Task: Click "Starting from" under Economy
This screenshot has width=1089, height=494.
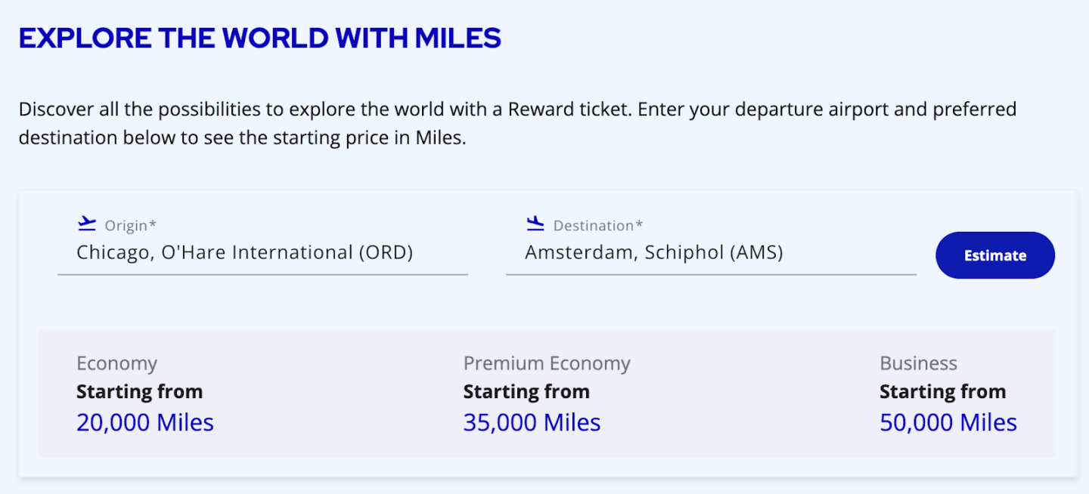Action: point(139,392)
